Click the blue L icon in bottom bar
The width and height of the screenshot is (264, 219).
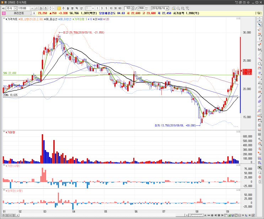(246, 215)
